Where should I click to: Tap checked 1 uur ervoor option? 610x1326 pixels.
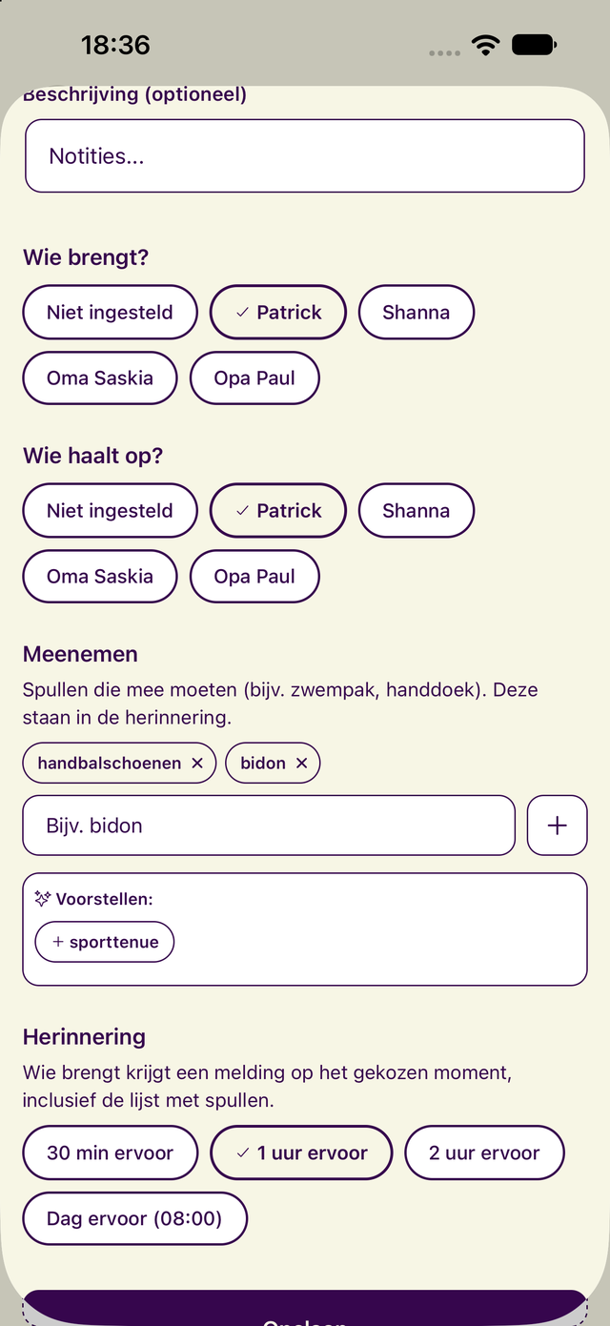pos(301,1153)
